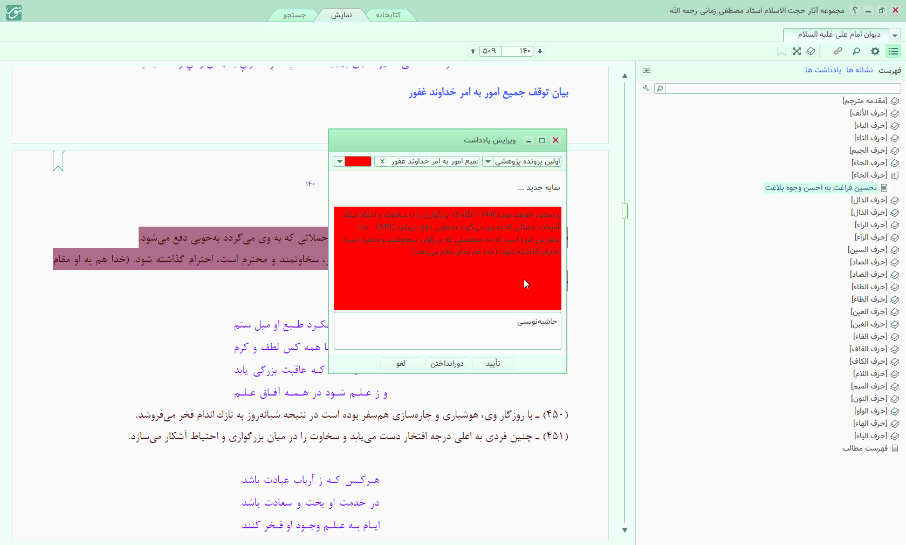Click the magnifier search icon in toolbar
The width and height of the screenshot is (906, 545).
point(856,51)
